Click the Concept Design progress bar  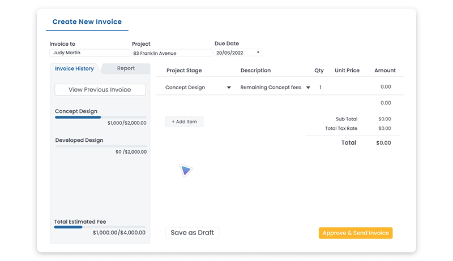pos(101,118)
